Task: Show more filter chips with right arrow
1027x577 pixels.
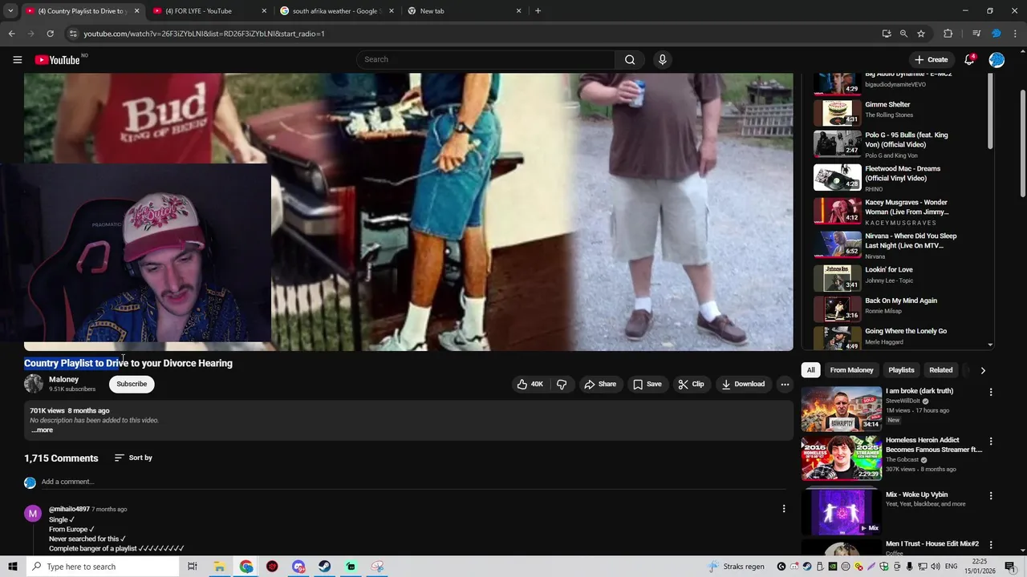Action: pos(983,370)
